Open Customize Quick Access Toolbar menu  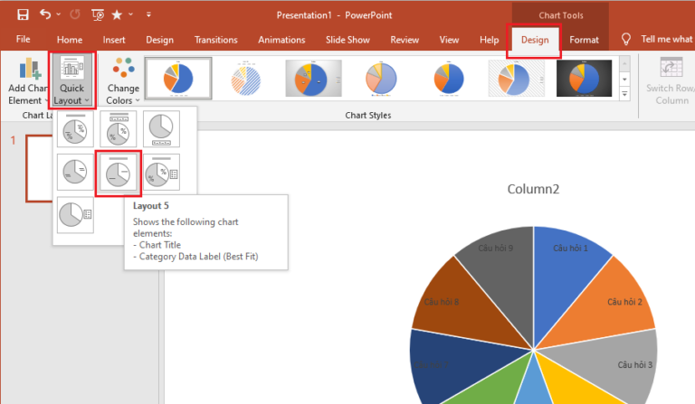148,14
